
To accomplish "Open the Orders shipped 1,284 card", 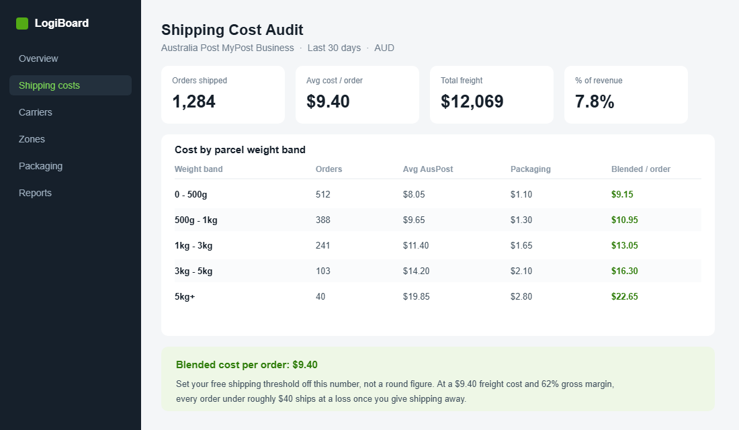I will point(223,95).
